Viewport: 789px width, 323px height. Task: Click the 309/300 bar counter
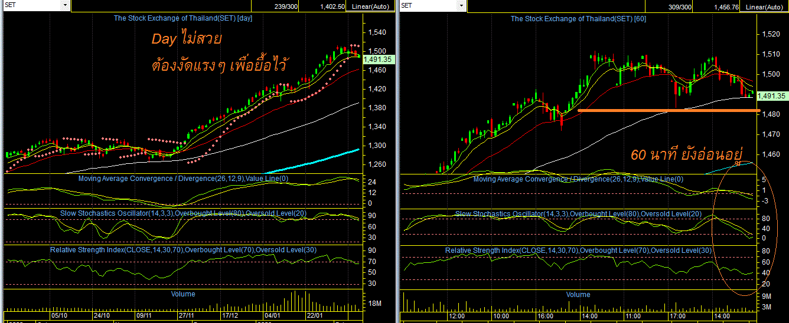pyautogui.click(x=680, y=6)
